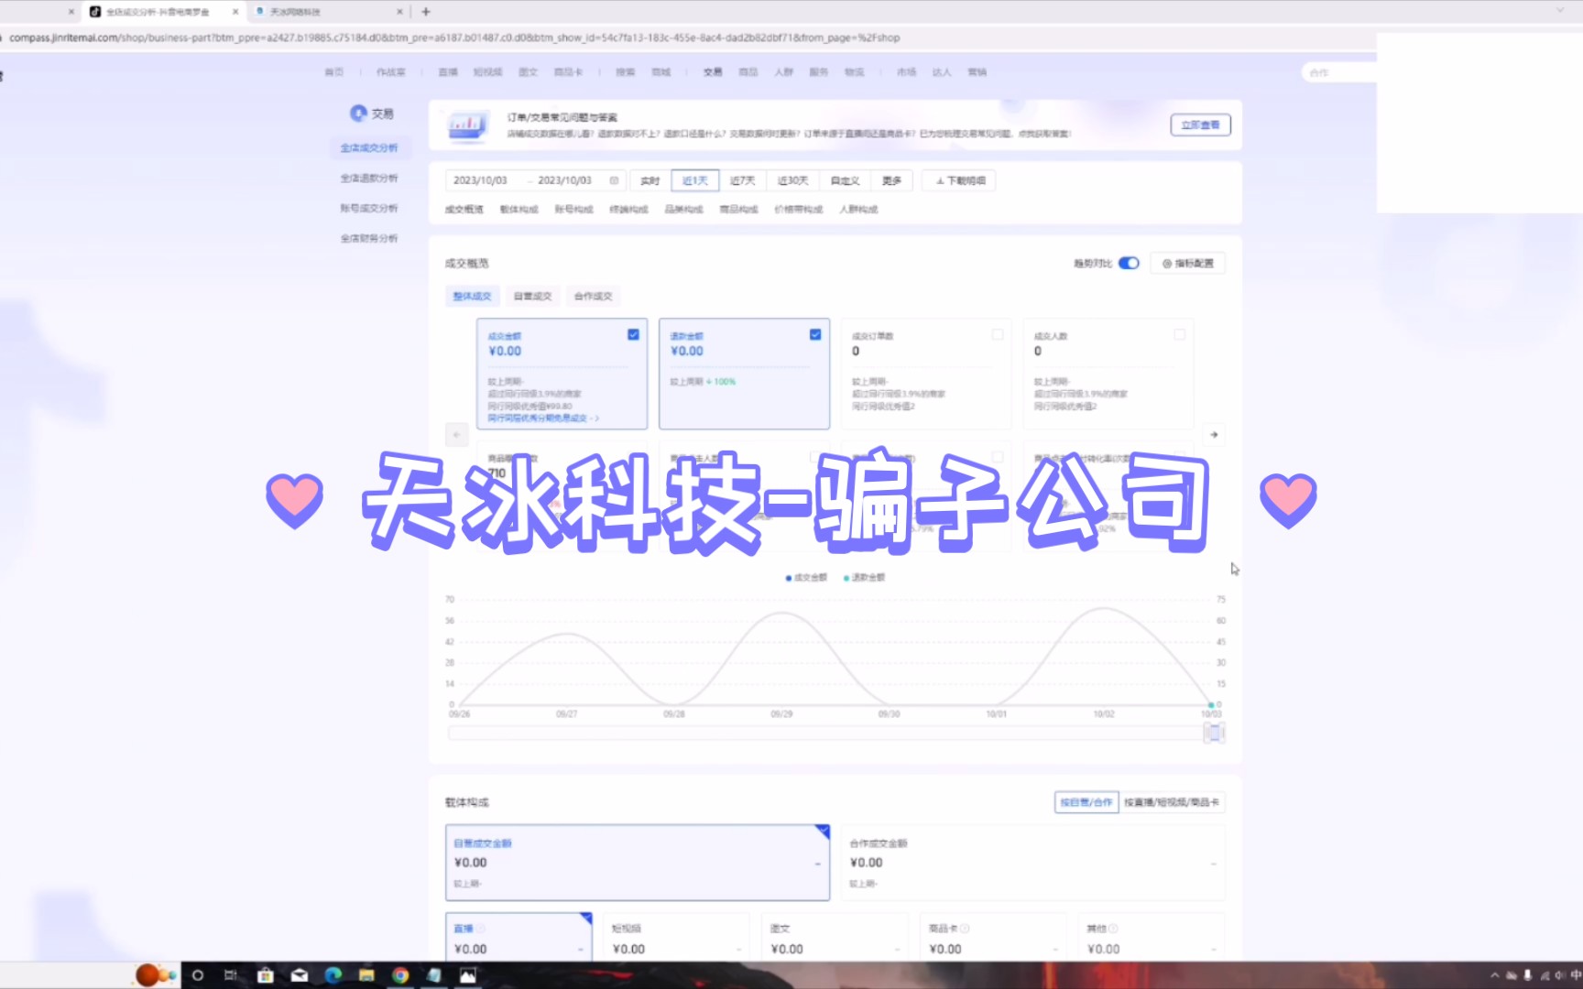
Task: Open Microsoft Store on taskbar
Action: 266,975
